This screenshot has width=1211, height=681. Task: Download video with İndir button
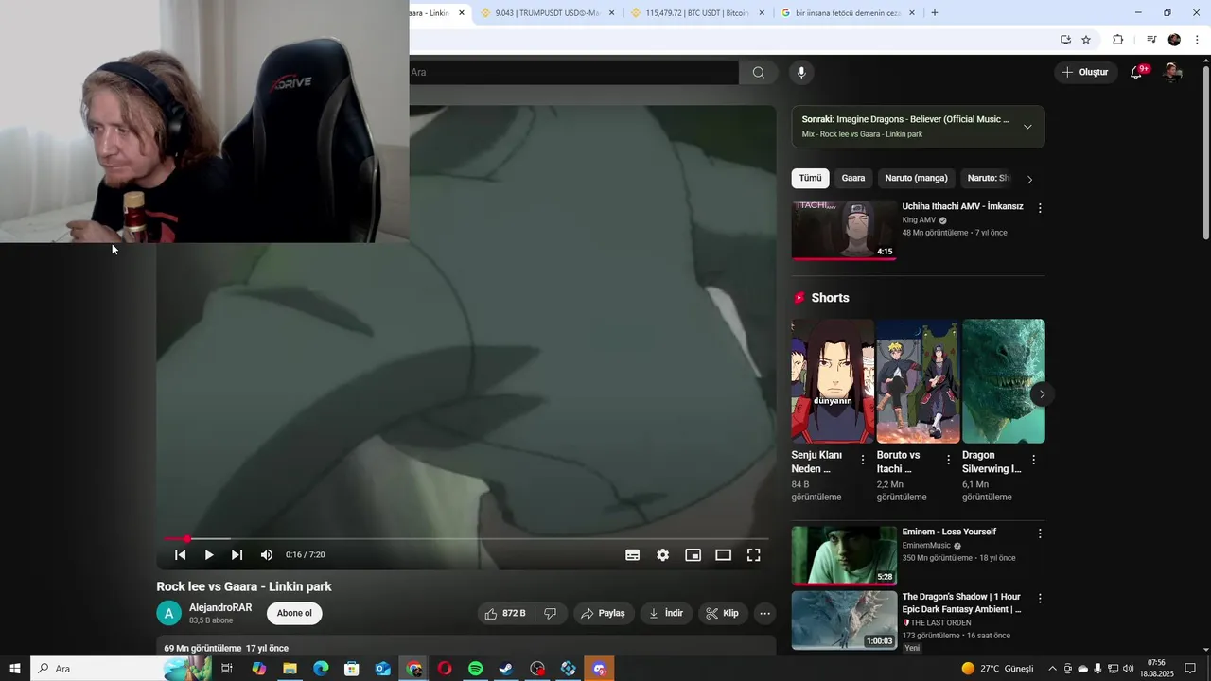click(666, 613)
